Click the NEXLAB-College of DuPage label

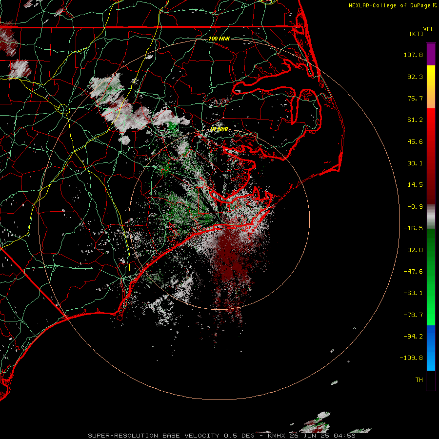390,5
